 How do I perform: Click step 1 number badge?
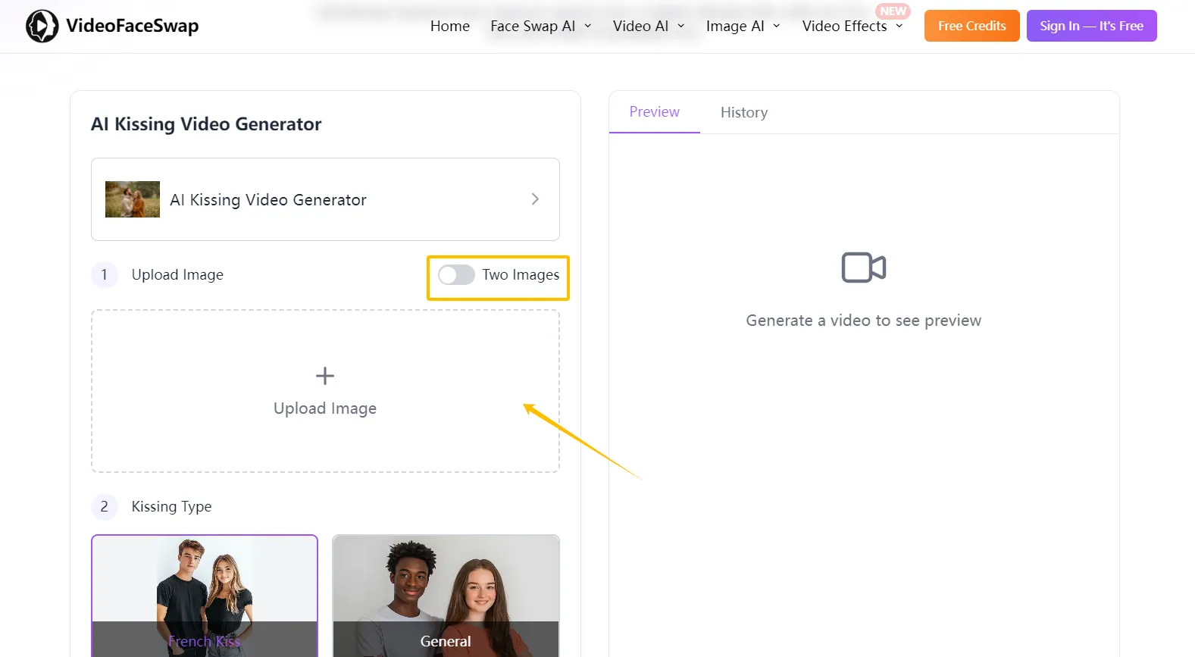[x=105, y=274]
